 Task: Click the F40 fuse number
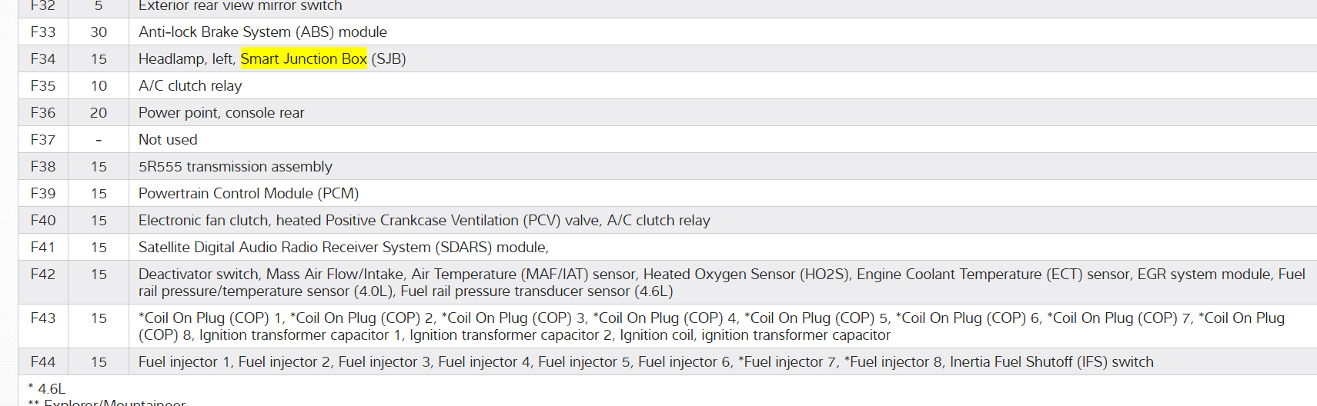click(x=43, y=221)
